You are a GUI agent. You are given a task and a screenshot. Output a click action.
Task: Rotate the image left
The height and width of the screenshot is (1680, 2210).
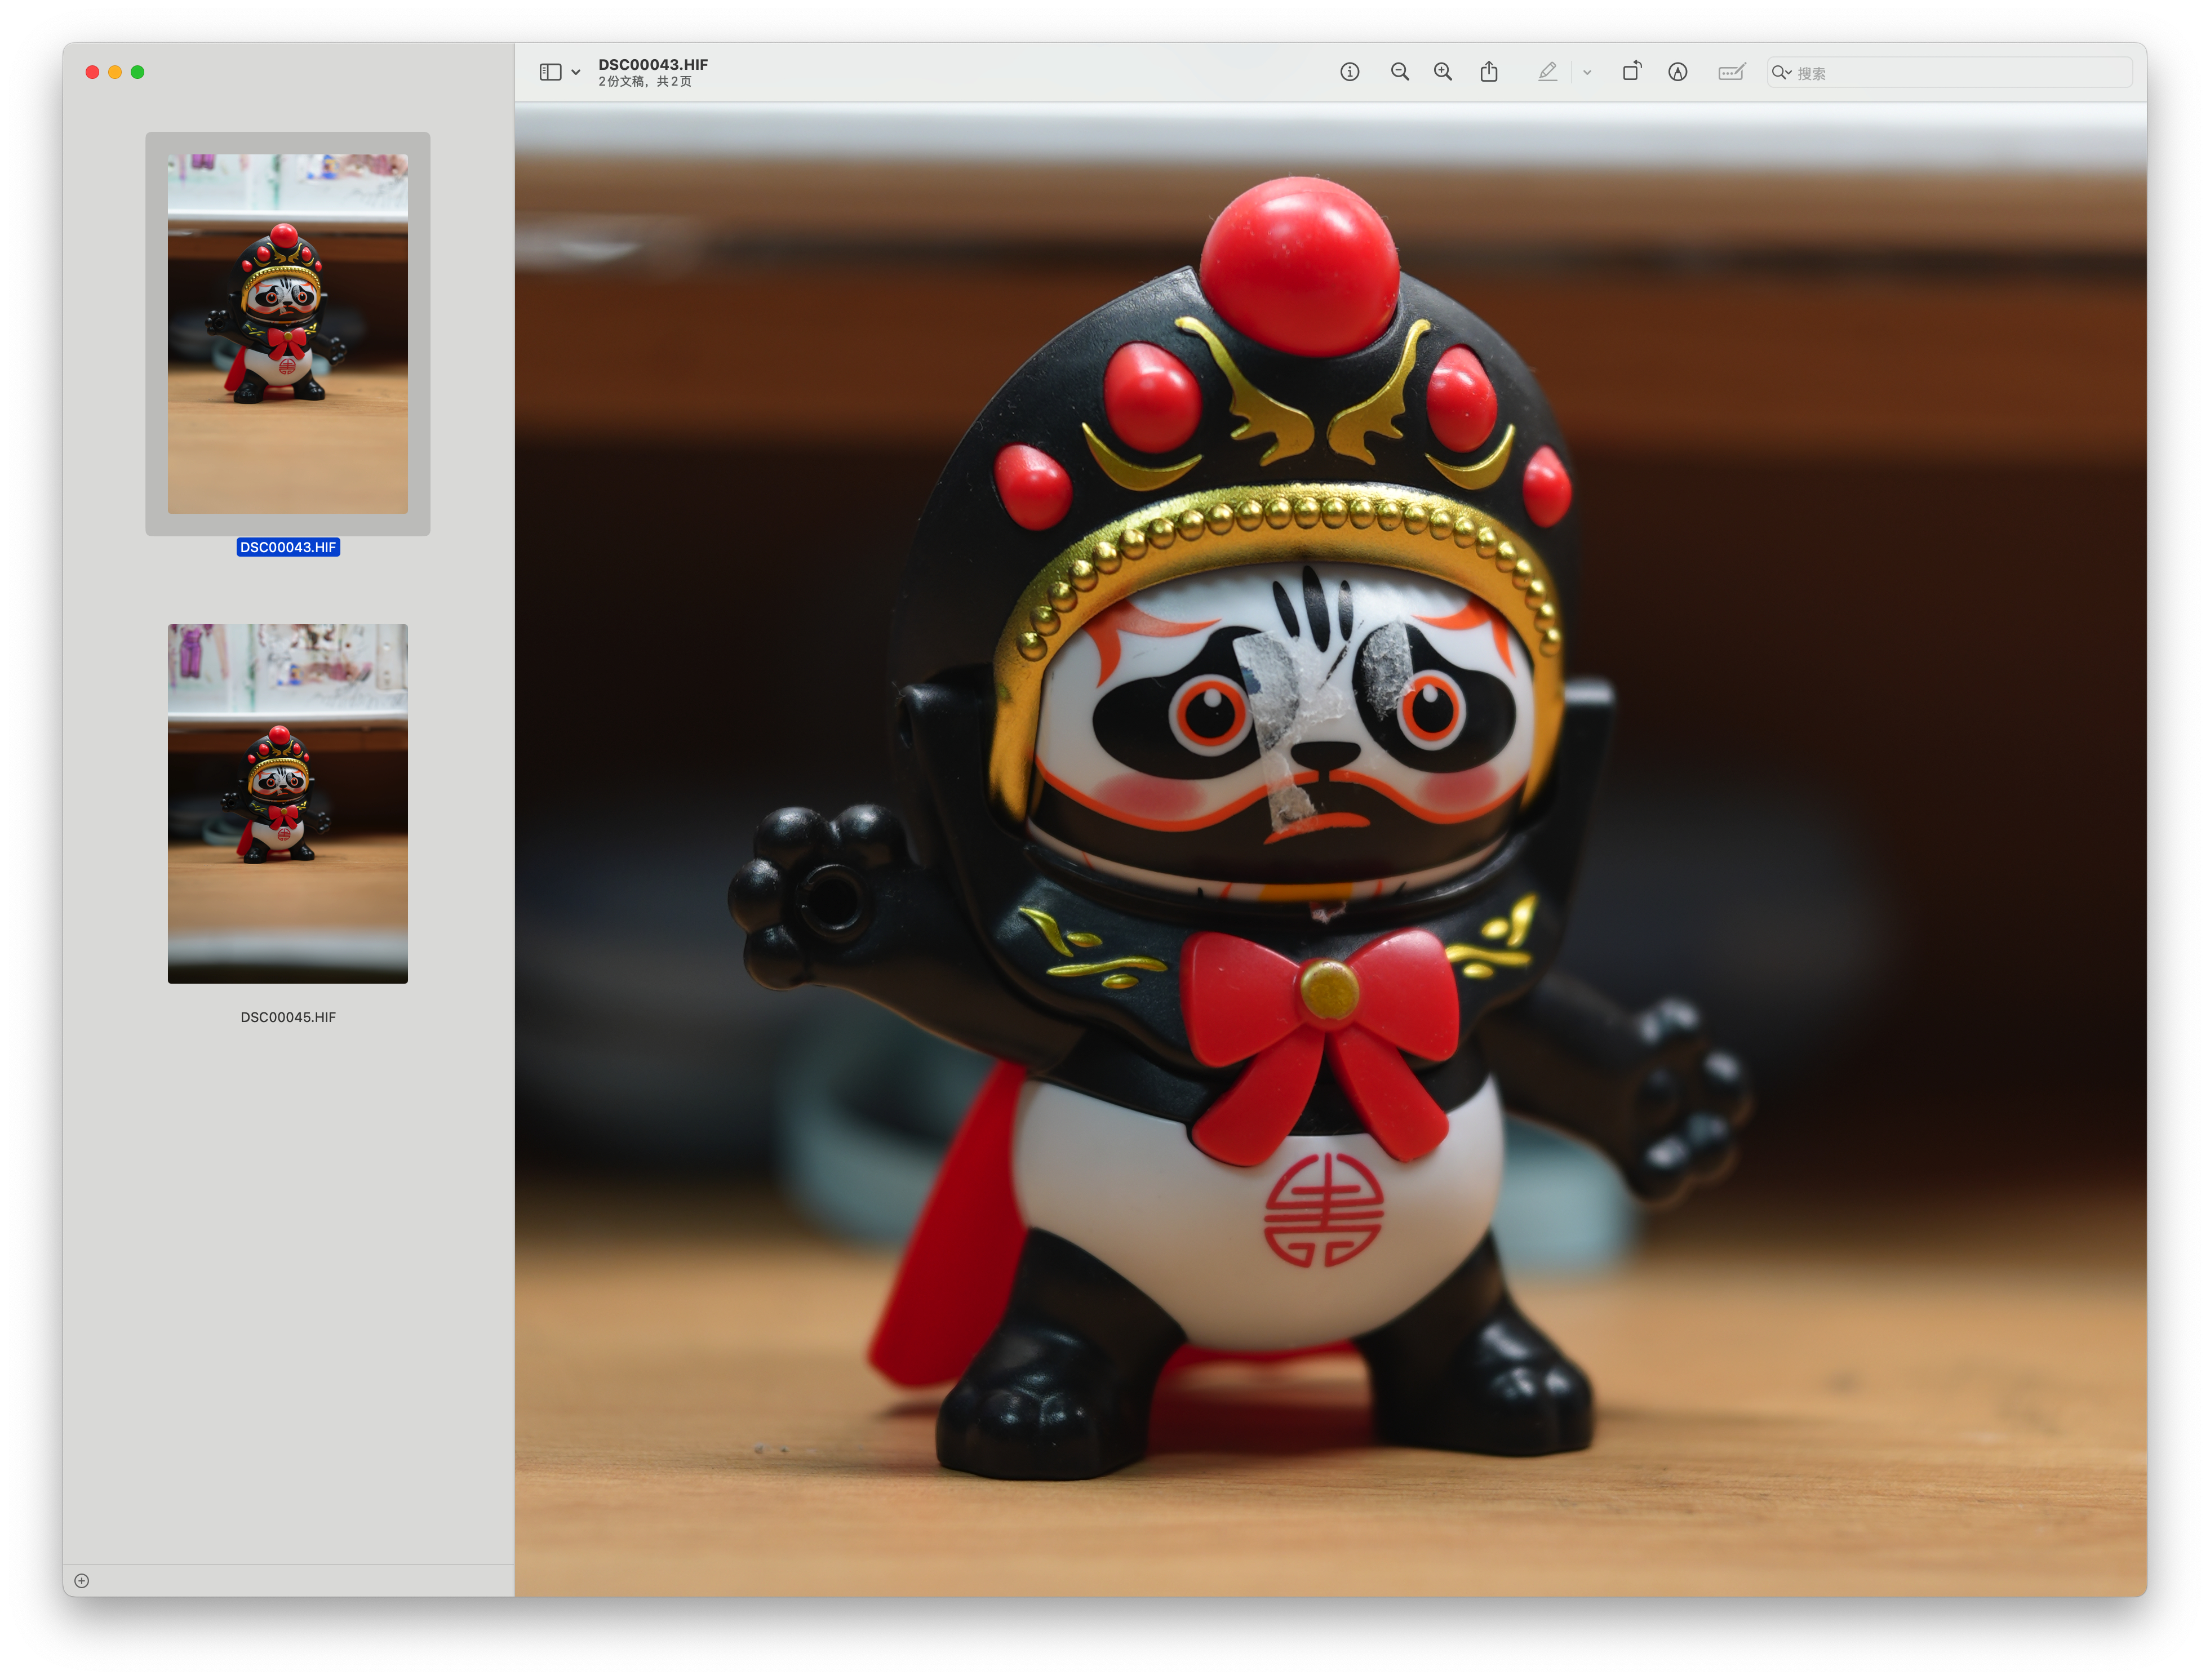click(1631, 71)
